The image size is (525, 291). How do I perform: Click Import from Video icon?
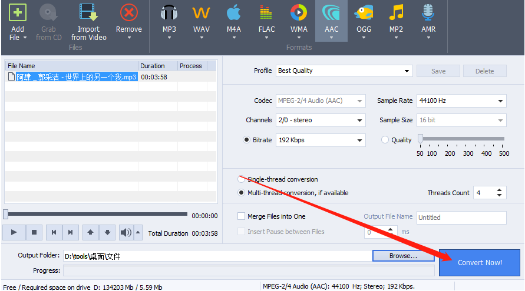[x=89, y=13]
